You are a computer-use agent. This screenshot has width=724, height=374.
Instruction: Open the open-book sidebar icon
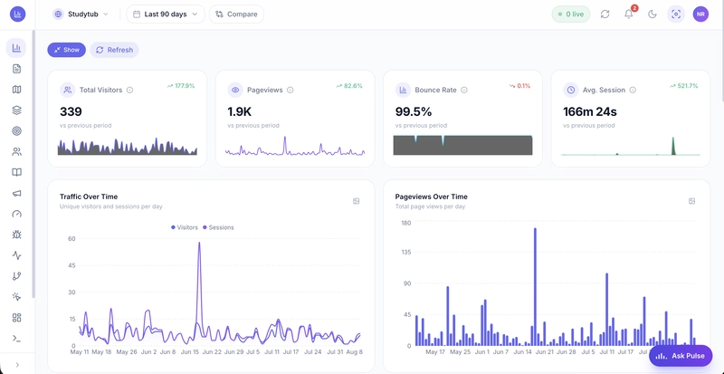[x=16, y=172]
